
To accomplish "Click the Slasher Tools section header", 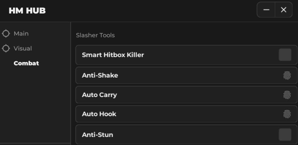I will pyautogui.click(x=95, y=35).
